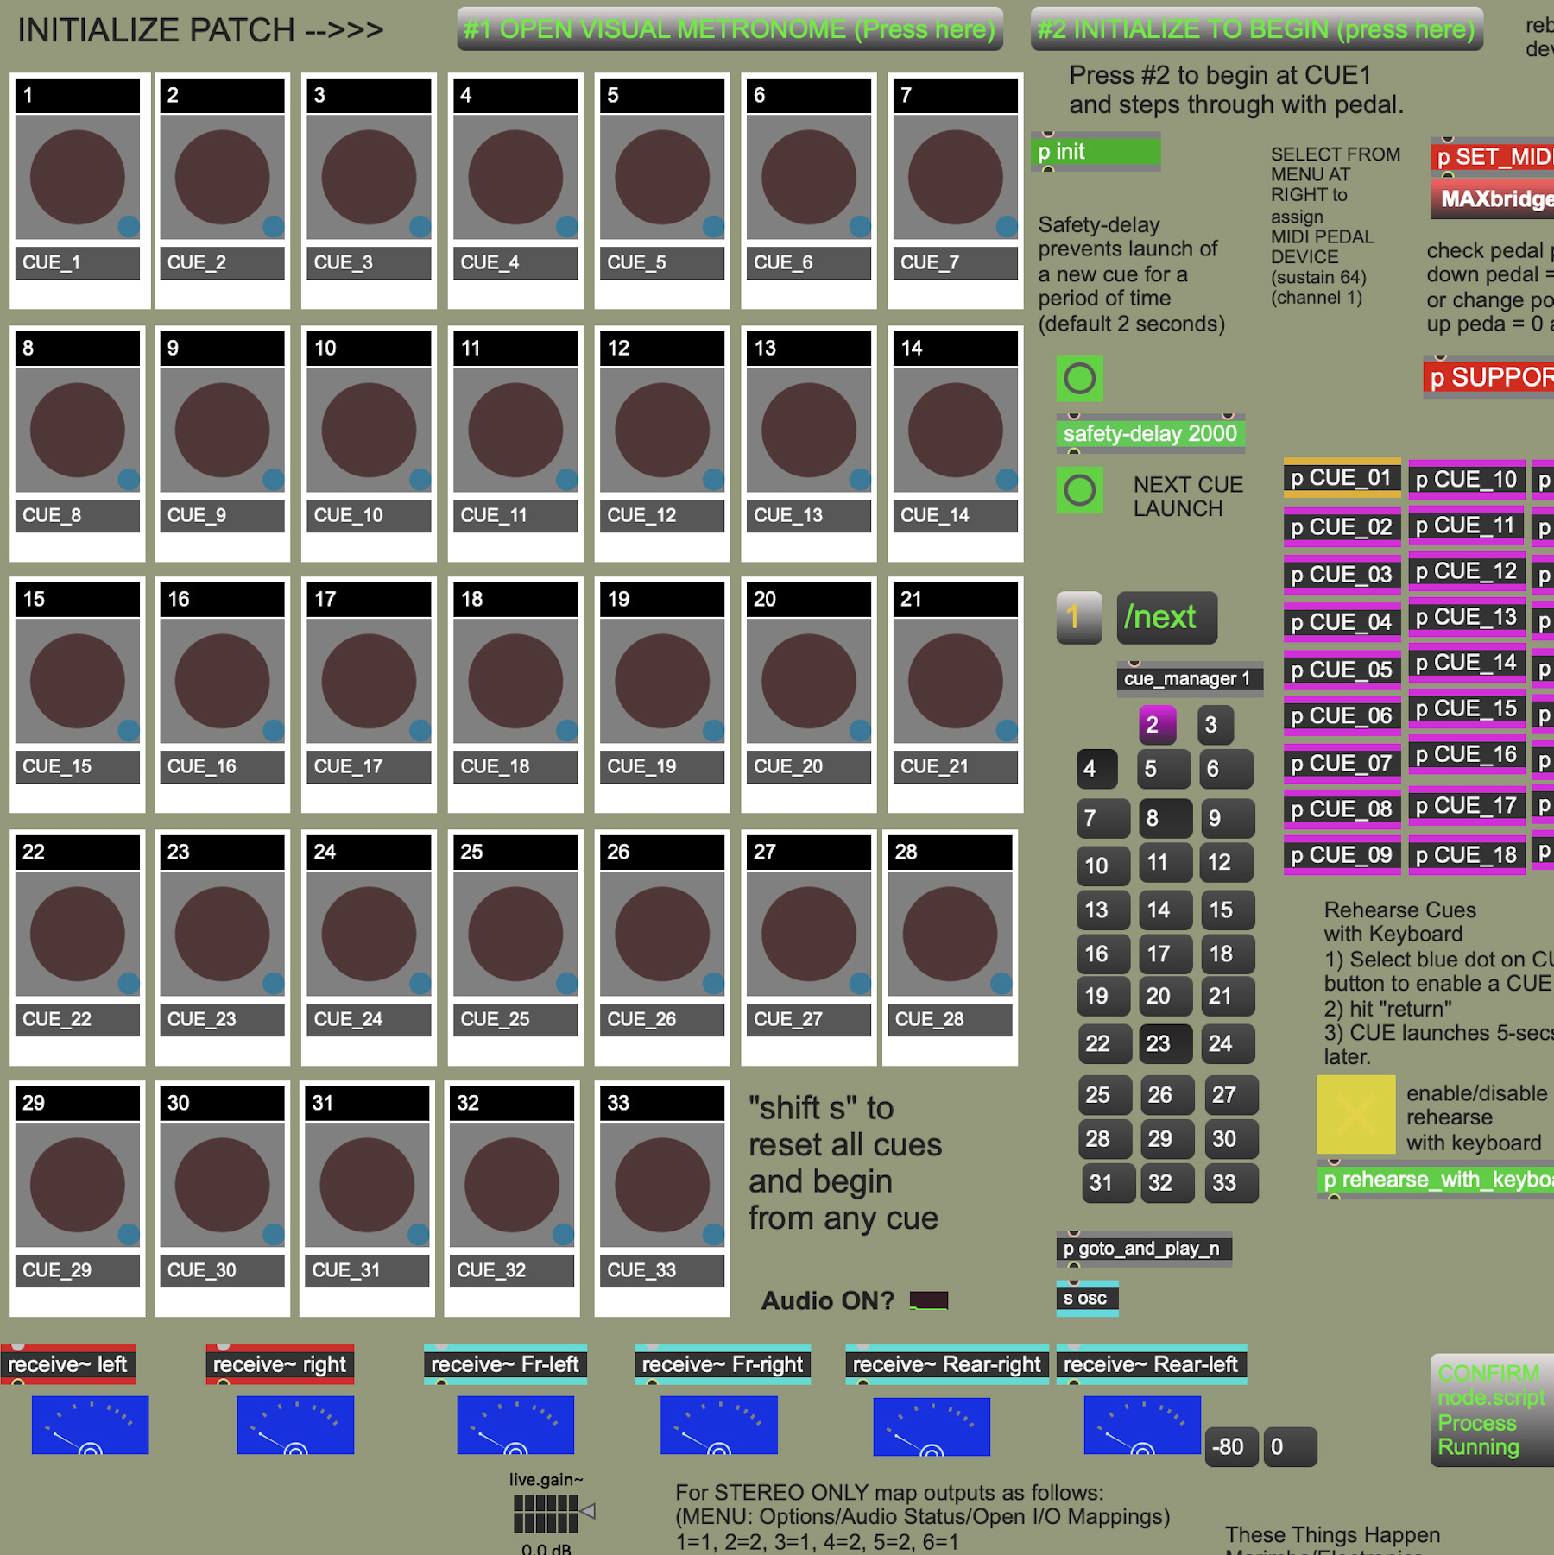Screen dimensions: 1554x1555
Task: Enable the blue dot on CUE_28
Action: (1001, 984)
